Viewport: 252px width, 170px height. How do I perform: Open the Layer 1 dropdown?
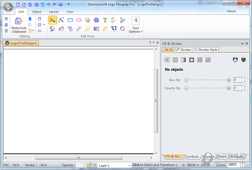(x=129, y=165)
